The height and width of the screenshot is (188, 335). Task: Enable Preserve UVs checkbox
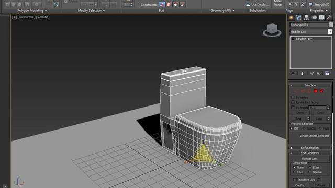pyautogui.click(x=295, y=180)
